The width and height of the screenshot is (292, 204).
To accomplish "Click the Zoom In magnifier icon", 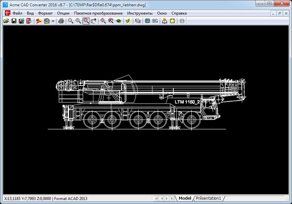I will (78, 21).
